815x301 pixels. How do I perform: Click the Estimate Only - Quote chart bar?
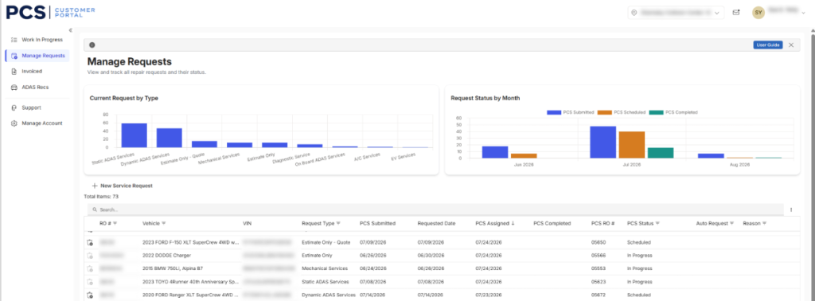click(x=205, y=144)
